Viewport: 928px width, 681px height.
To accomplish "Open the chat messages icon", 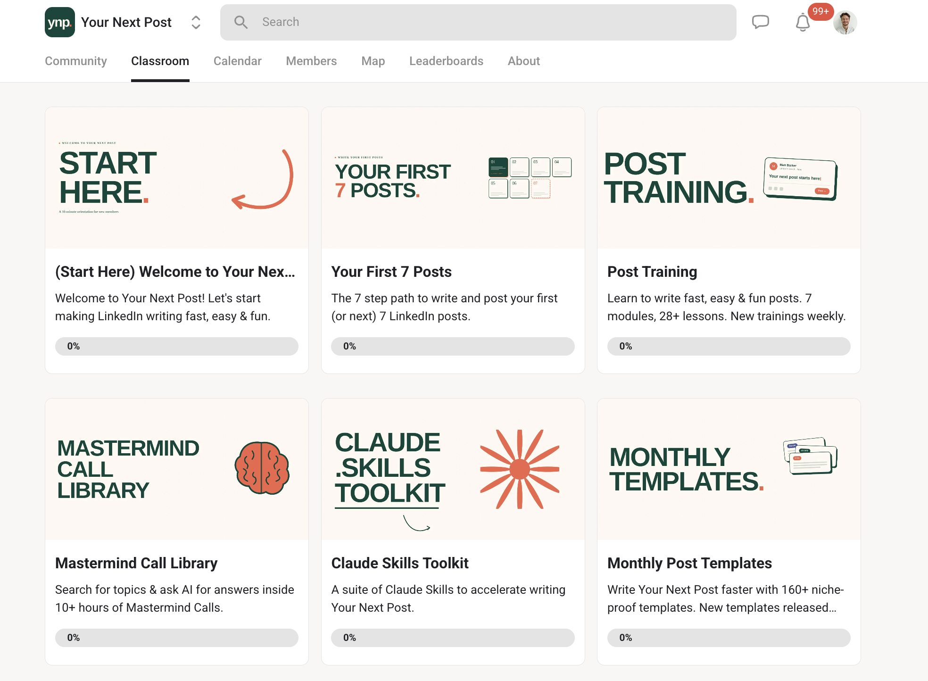I will click(x=760, y=22).
